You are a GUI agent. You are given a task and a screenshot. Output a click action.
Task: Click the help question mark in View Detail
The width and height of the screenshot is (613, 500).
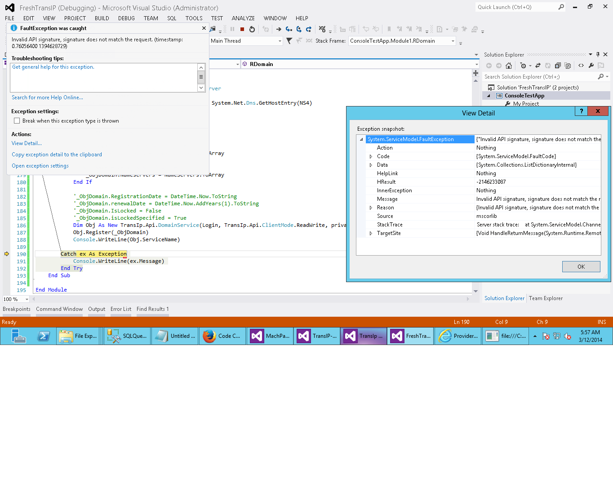582,111
